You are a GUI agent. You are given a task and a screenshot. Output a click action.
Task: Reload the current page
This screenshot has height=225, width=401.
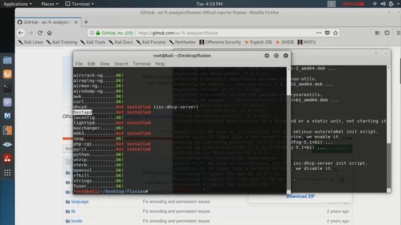[40, 32]
